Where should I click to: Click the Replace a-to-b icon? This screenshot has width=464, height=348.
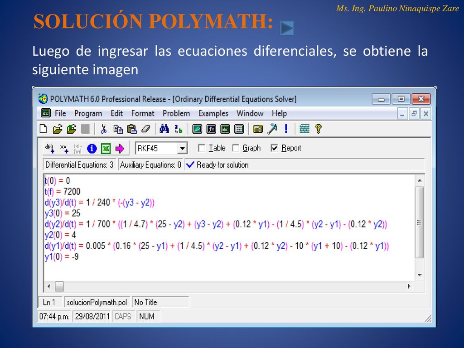click(178, 129)
